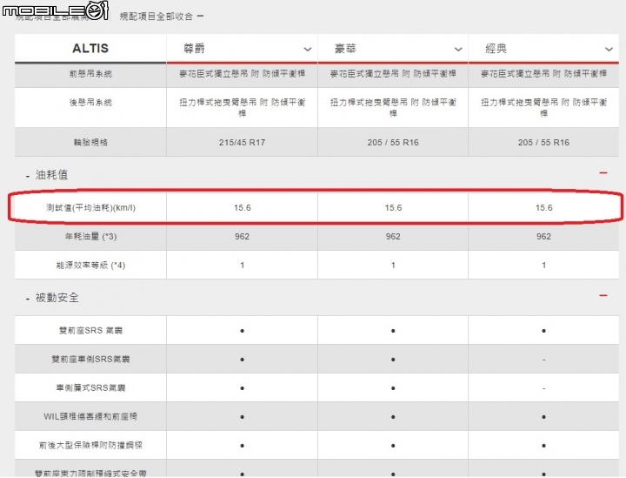The image size is (626, 478).
Task: Click 15.6 value under 豪華
Action: pyautogui.click(x=393, y=208)
